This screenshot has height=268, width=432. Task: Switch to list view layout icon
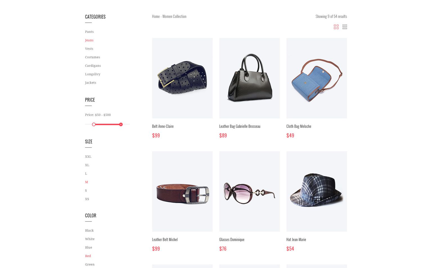(x=345, y=27)
